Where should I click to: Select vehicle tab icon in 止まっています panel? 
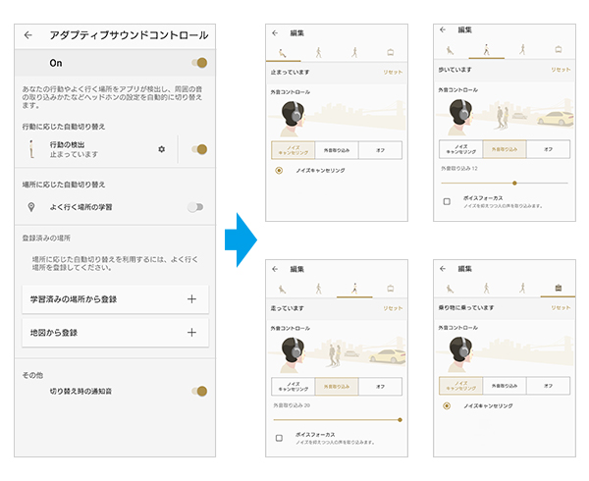392,50
